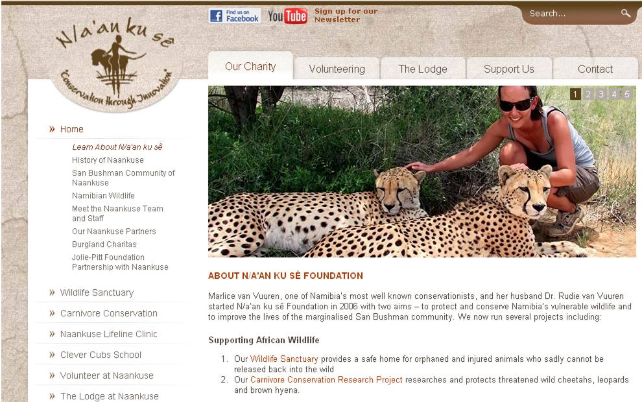
Task: Follow the Carnivore Conservation Research Project link
Action: 326,379
